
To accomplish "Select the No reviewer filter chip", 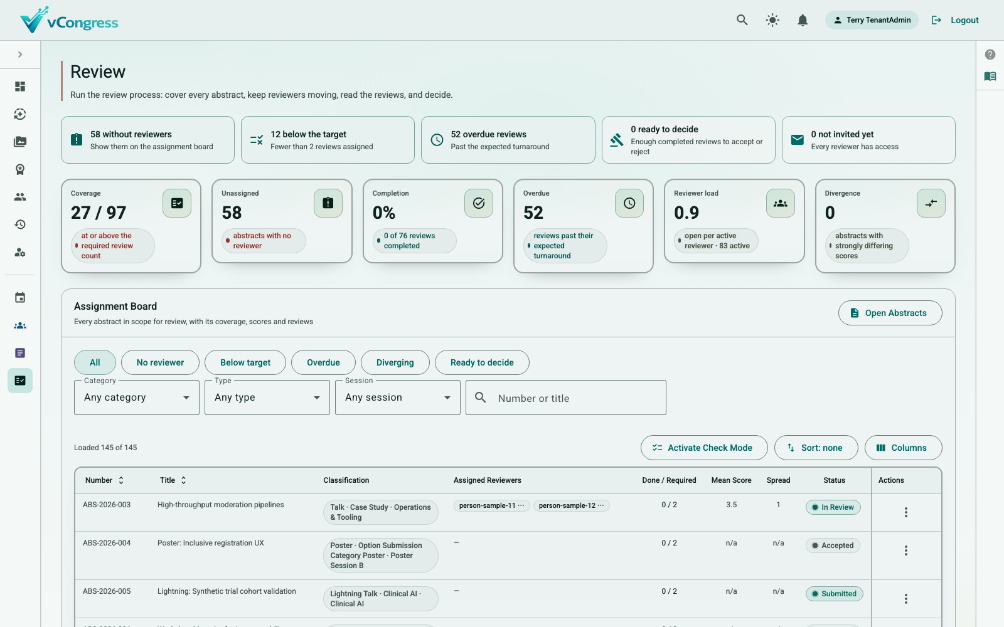I will [x=160, y=362].
